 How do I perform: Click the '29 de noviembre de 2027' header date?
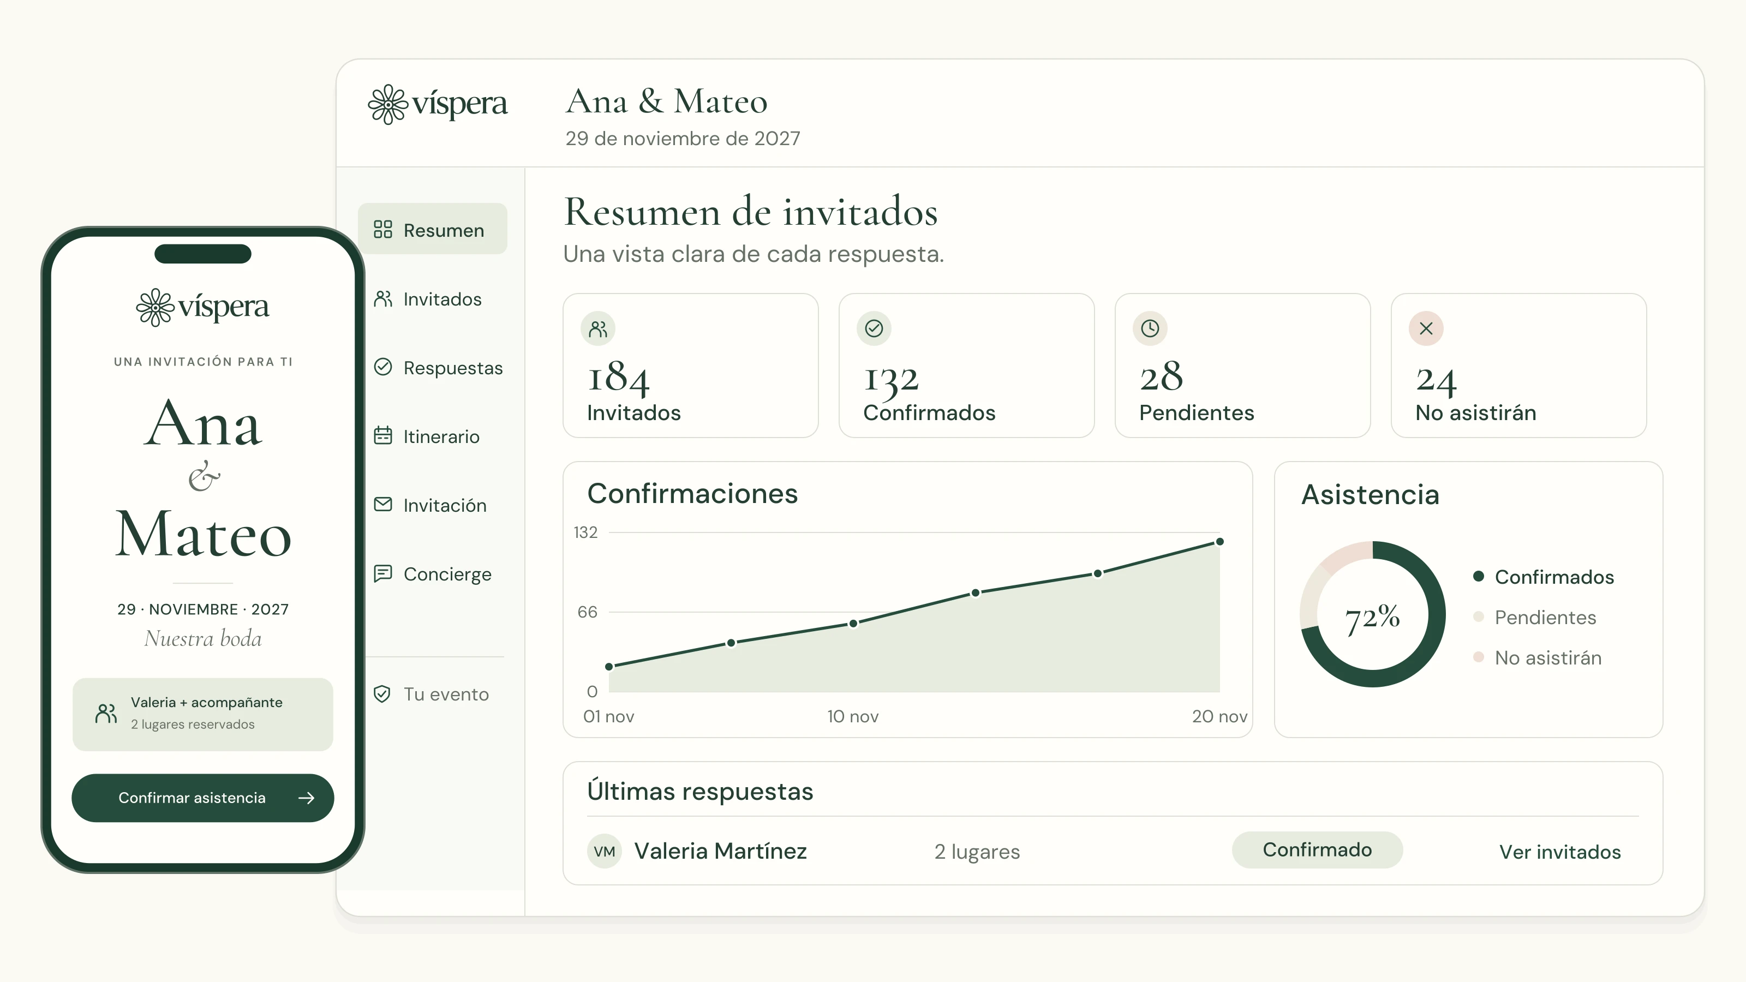[x=683, y=138]
